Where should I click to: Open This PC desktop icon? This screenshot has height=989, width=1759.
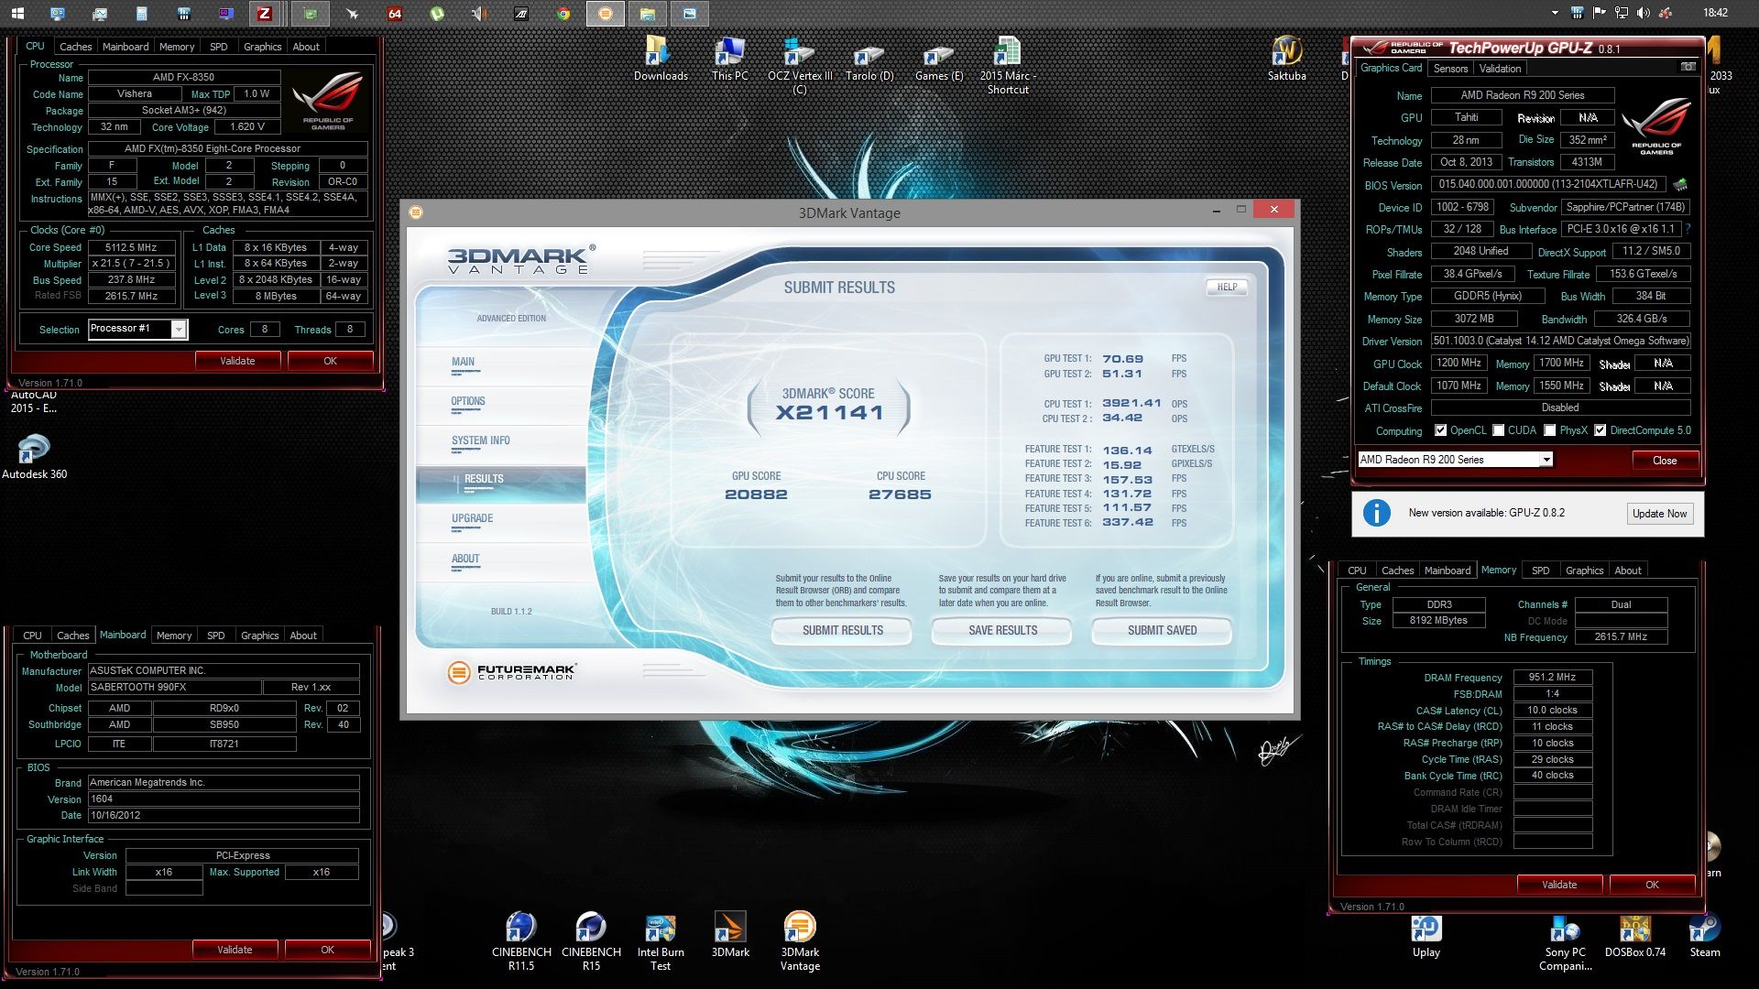pyautogui.click(x=729, y=59)
